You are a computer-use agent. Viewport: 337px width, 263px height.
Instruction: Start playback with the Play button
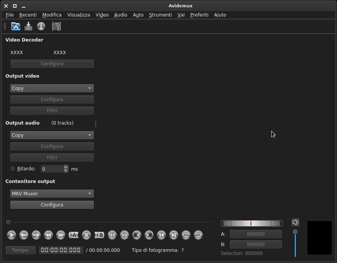click(x=12, y=235)
